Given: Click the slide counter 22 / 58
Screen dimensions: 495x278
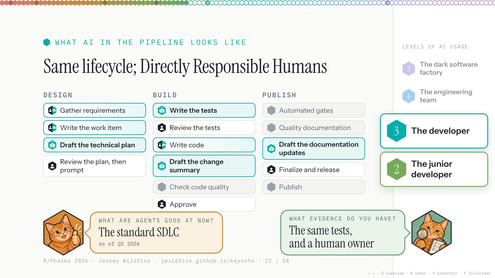Looking at the screenshot, I should (277, 261).
